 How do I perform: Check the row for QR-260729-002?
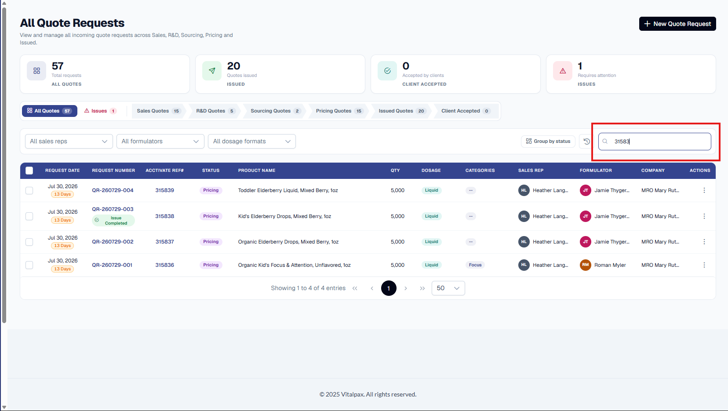pos(29,242)
